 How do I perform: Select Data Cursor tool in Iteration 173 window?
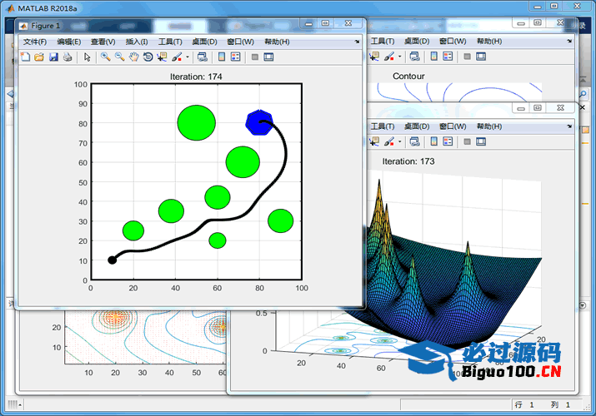[374, 141]
